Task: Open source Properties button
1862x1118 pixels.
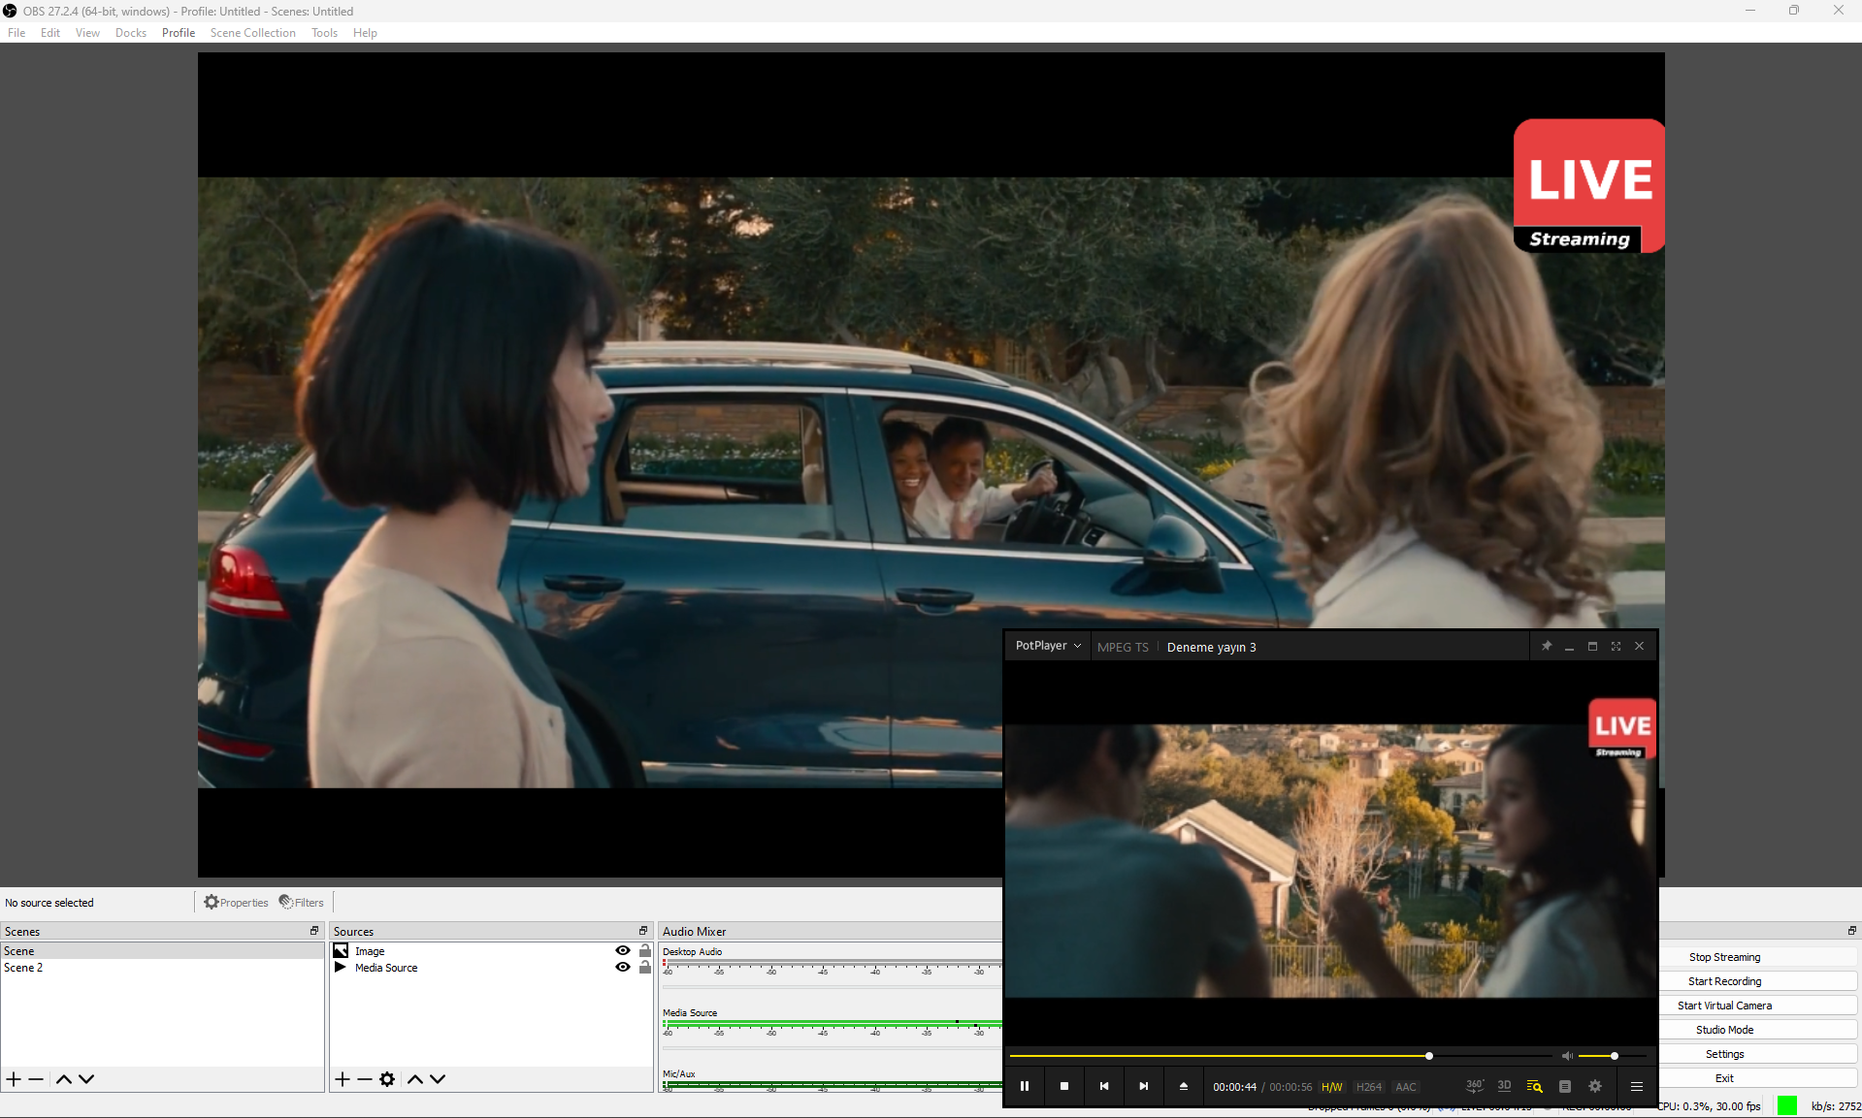Action: tap(236, 903)
